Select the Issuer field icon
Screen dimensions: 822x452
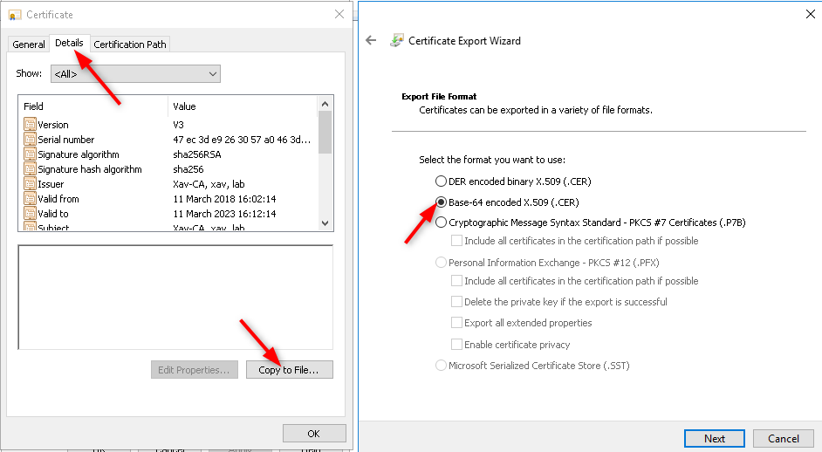pos(30,184)
